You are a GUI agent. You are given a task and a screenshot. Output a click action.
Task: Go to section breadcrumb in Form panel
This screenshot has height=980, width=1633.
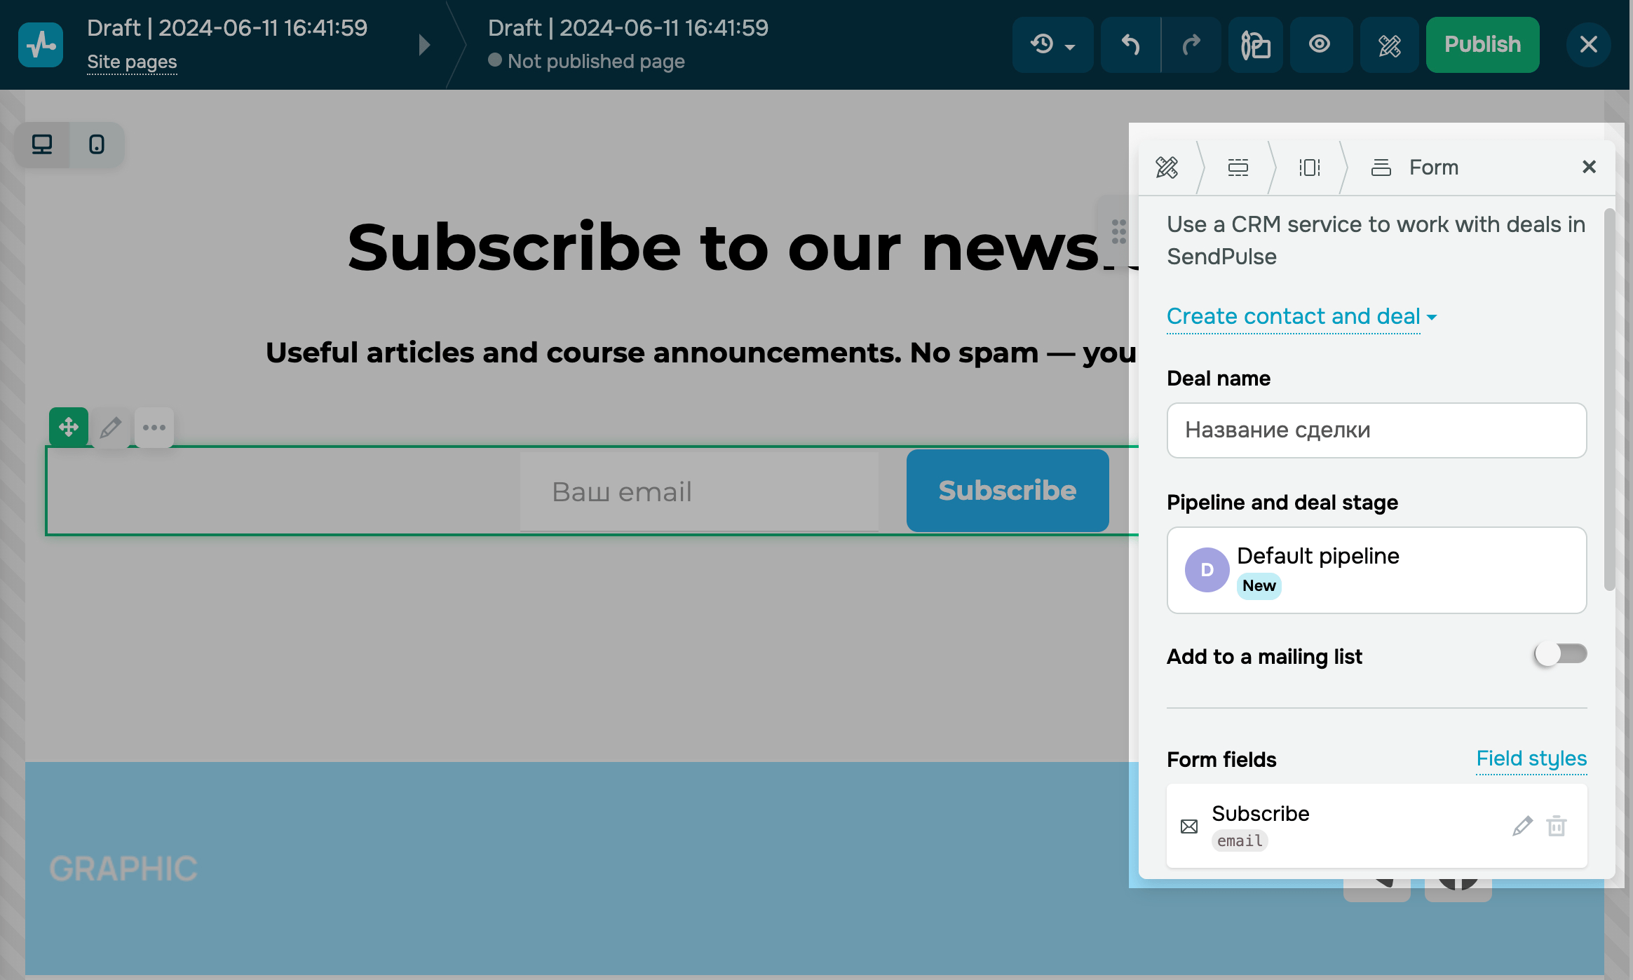[x=1238, y=168]
